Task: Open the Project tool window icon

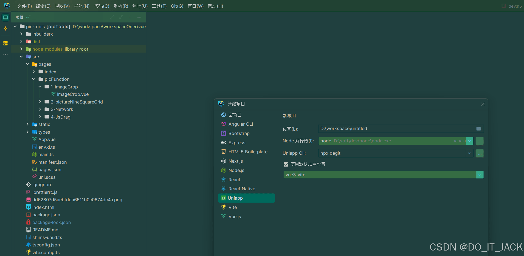Action: pos(5,18)
